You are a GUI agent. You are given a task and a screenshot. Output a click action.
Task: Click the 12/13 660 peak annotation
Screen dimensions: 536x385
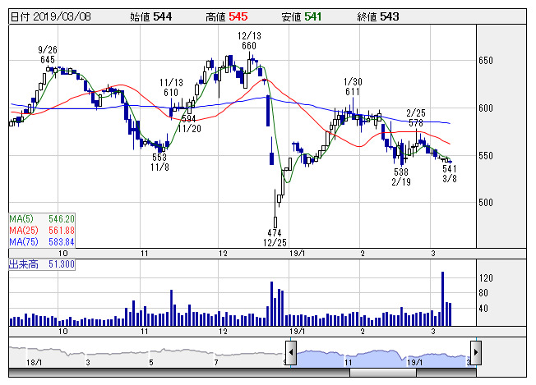pyautogui.click(x=249, y=40)
